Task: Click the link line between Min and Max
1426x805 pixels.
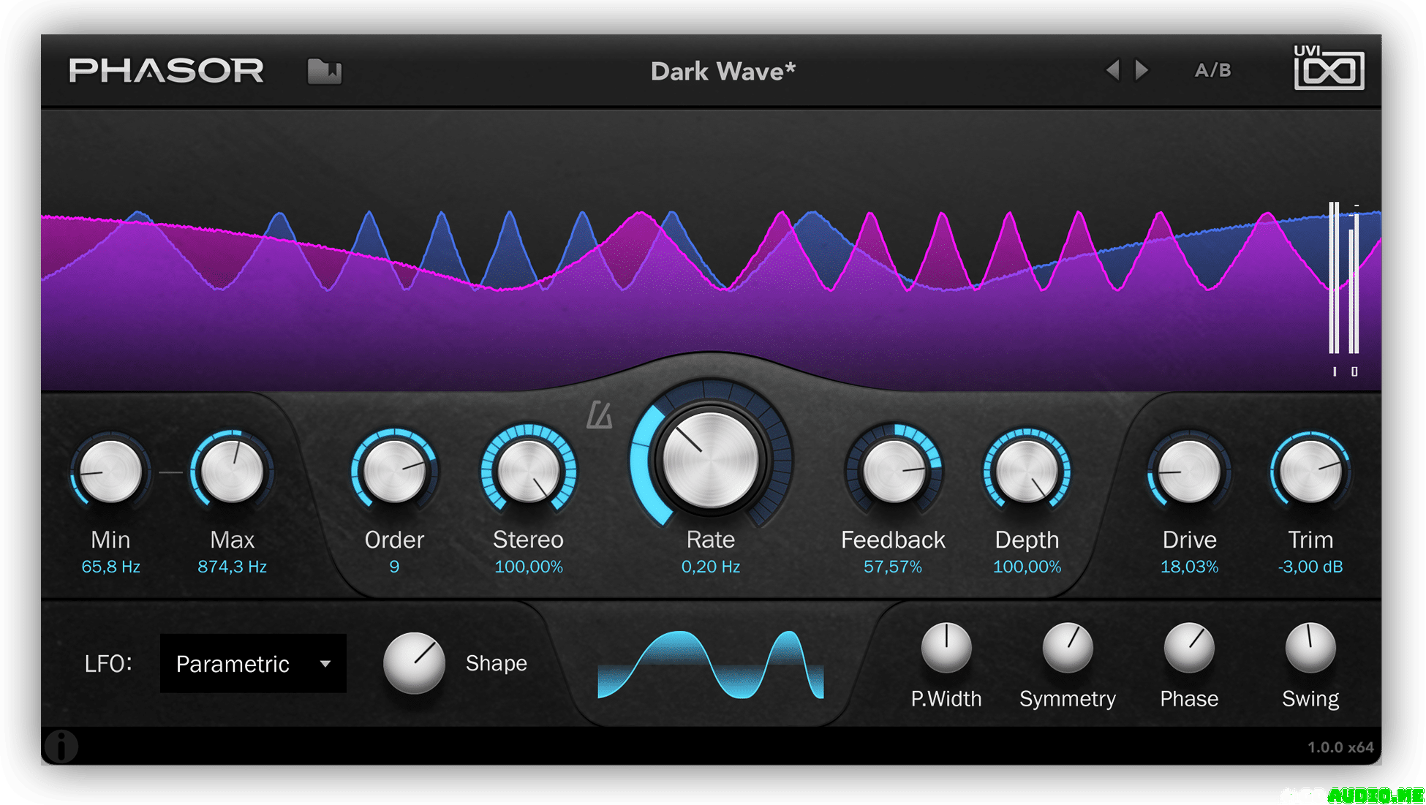Action: coord(170,472)
